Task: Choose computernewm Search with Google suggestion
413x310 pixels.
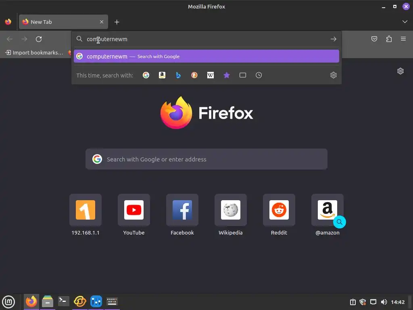Action: [206, 56]
